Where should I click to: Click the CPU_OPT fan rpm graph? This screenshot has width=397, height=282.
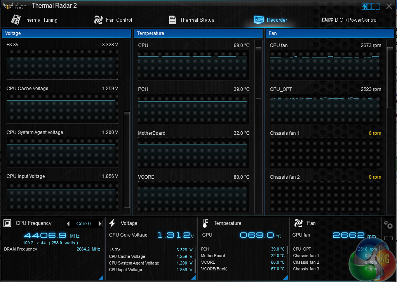pyautogui.click(x=326, y=109)
